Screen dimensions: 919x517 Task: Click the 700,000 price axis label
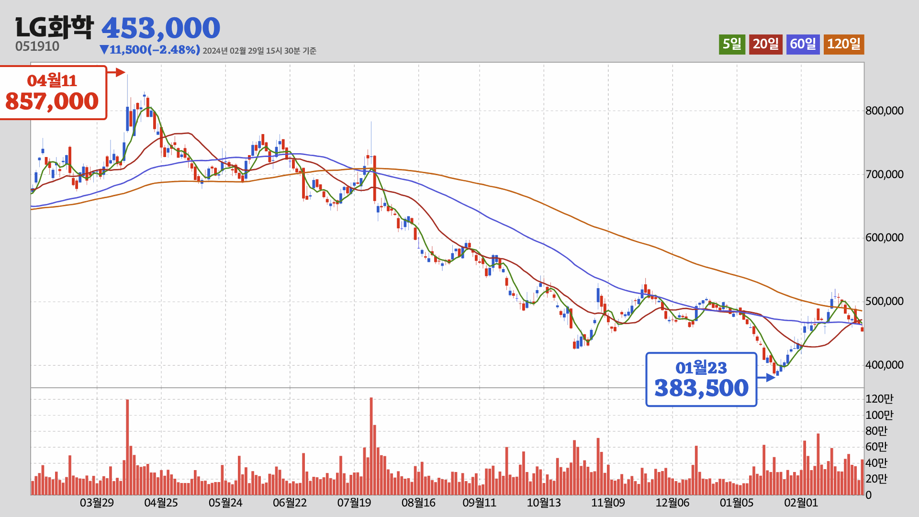tap(885, 174)
